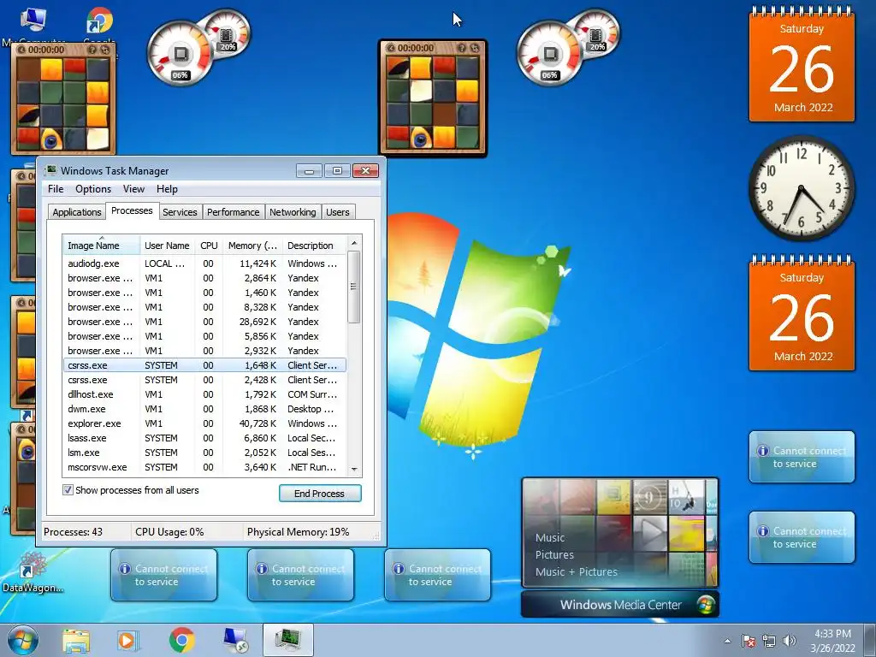Click the Show desktop button

pyautogui.click(x=870, y=640)
